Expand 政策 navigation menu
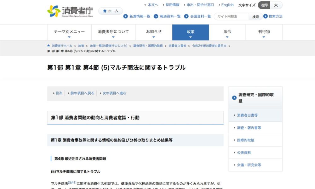 click(x=191, y=32)
